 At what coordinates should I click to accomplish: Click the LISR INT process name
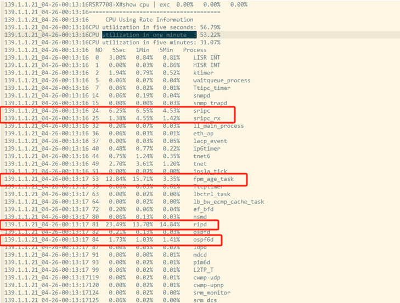click(x=207, y=58)
